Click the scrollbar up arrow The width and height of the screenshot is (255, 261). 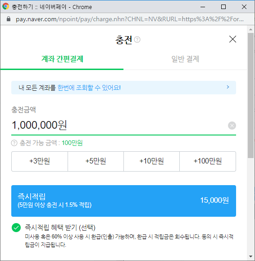tap(250, 29)
